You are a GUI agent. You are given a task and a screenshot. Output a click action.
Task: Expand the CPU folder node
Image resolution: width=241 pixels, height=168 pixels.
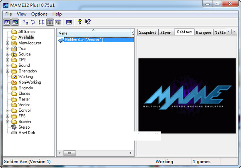click(x=8, y=60)
